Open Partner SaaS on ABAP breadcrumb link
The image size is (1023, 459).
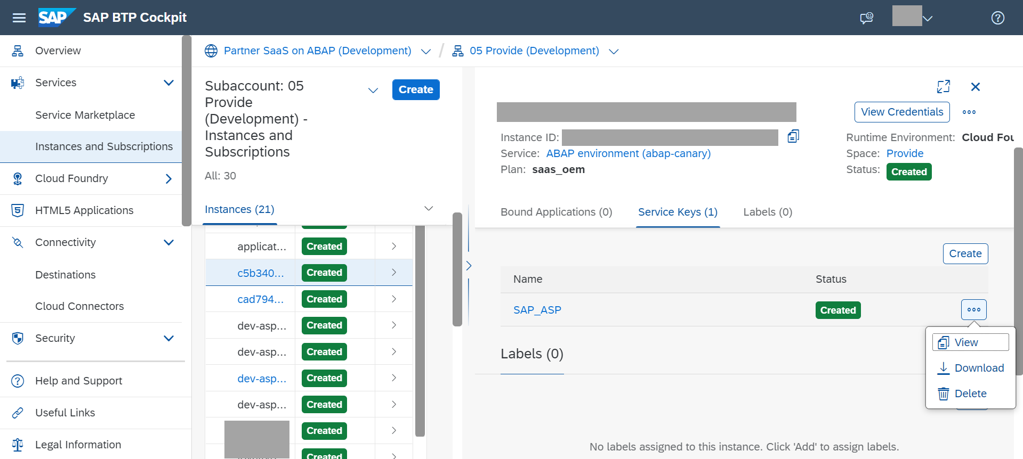317,51
